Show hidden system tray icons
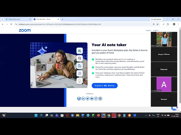Screen dimensions: 181x135 tap(146, 115)
